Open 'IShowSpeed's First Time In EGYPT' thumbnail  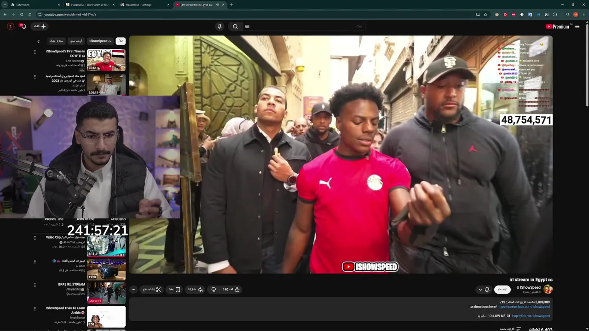click(x=106, y=60)
